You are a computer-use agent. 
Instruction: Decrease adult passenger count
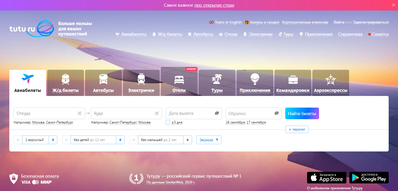point(18,140)
